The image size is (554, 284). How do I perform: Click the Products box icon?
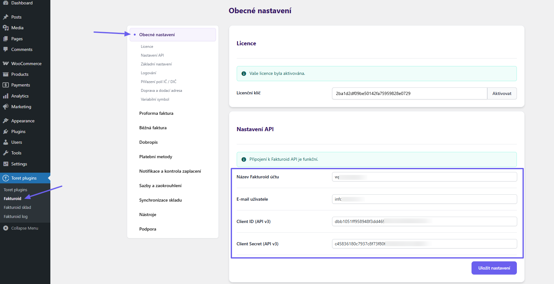point(6,74)
